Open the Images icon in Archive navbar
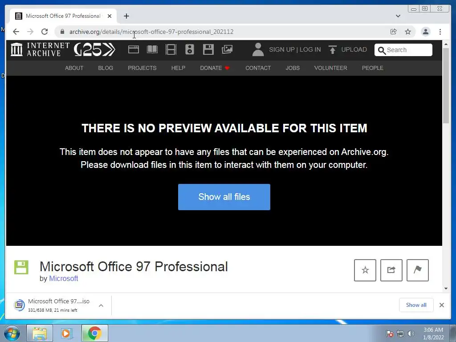 pyautogui.click(x=227, y=49)
